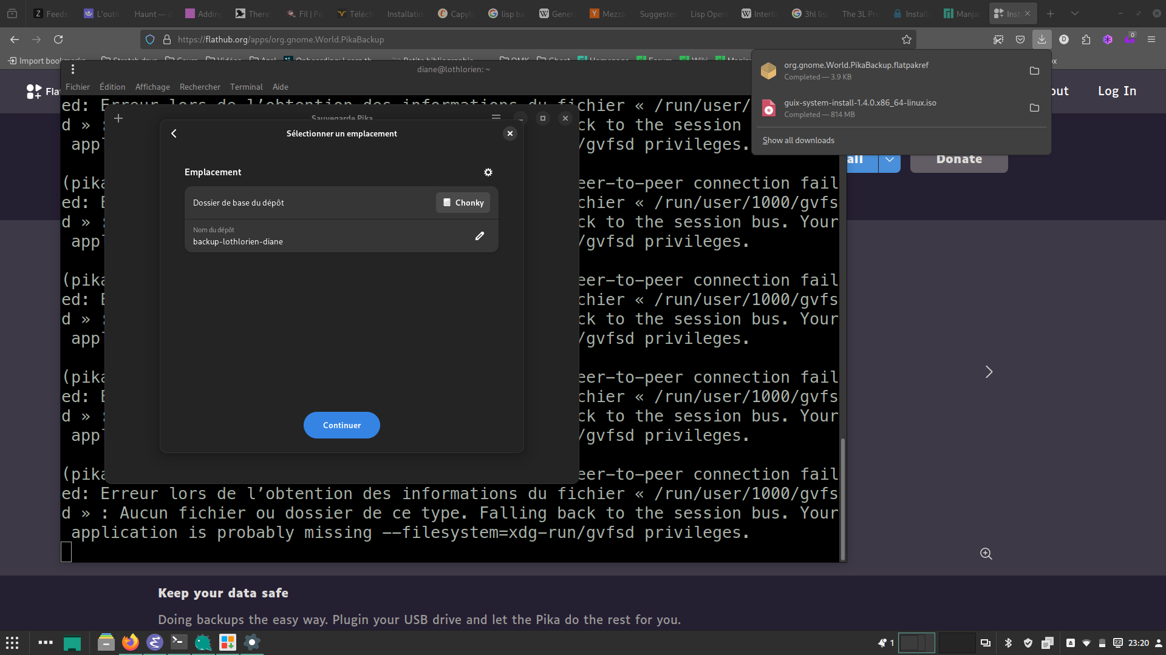
Task: Open the location settings gear icon
Action: point(488,172)
